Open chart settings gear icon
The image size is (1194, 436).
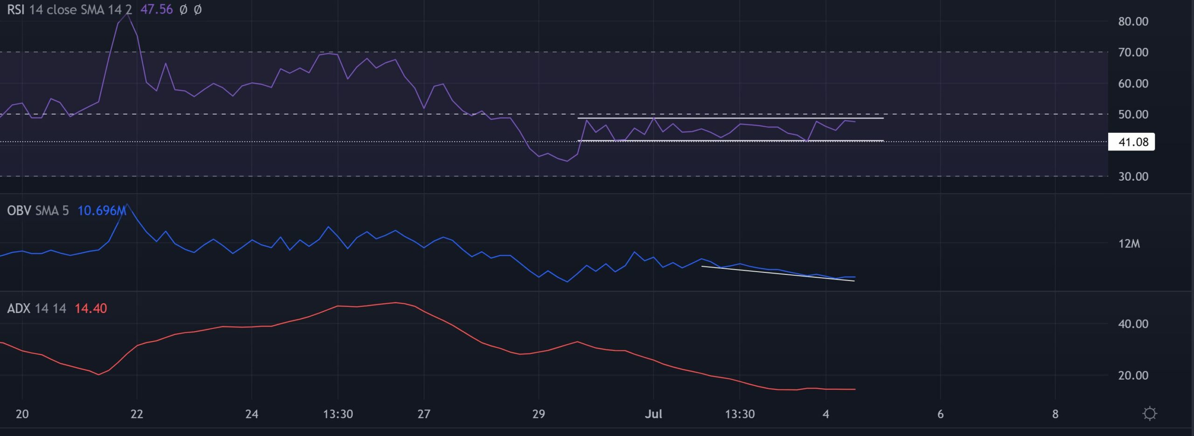click(1149, 414)
